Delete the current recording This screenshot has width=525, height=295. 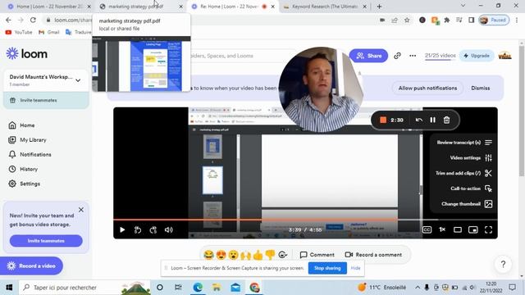coord(446,120)
